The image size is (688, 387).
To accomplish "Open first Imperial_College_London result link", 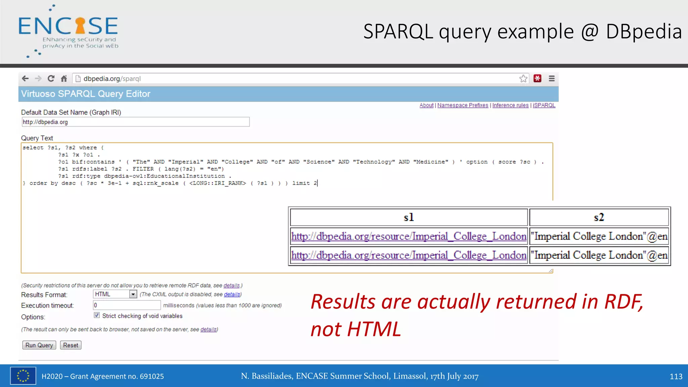I will pos(408,236).
